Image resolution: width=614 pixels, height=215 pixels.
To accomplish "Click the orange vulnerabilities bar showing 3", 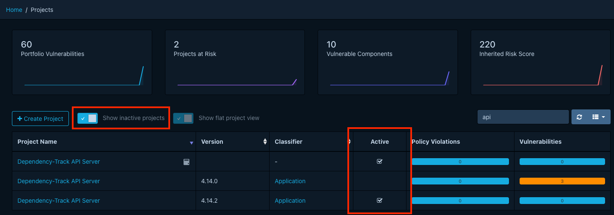I will (562, 181).
